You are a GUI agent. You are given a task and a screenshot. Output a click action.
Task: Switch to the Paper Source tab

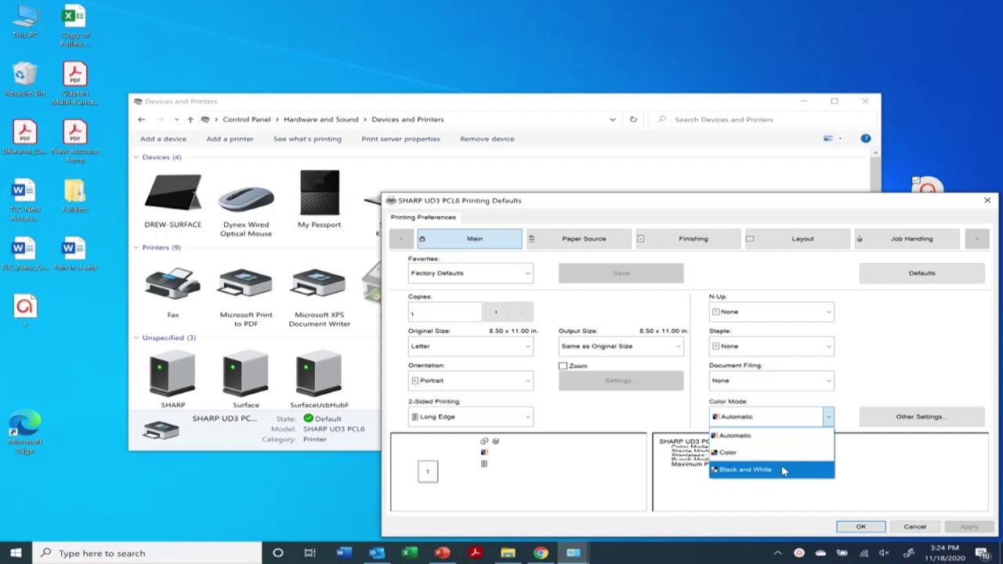click(578, 239)
